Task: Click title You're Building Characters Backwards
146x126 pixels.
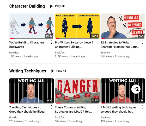Action: [x=27, y=45]
